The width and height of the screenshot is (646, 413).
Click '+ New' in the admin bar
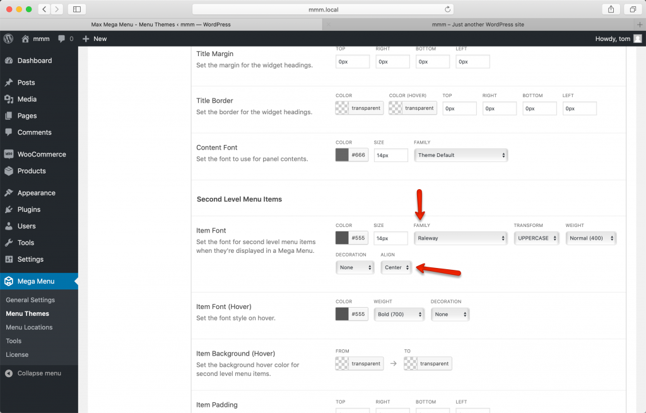[95, 38]
